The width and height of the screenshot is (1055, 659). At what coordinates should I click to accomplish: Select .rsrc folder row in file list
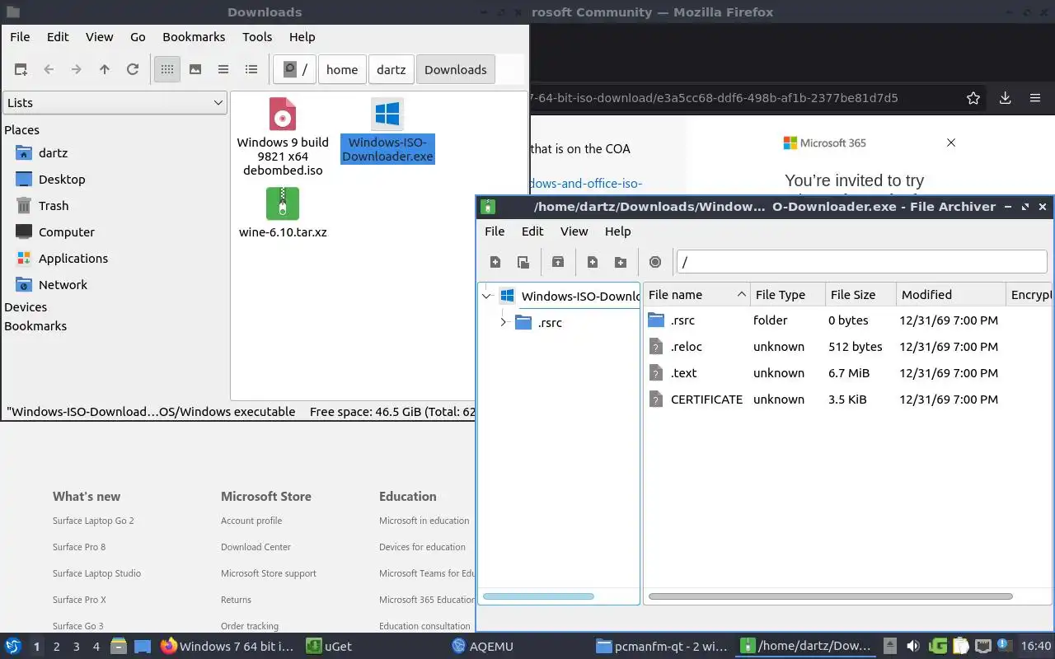click(x=848, y=320)
